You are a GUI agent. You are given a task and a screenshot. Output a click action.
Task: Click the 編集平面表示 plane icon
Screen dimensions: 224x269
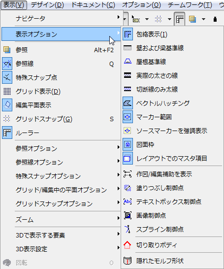coord(7,105)
